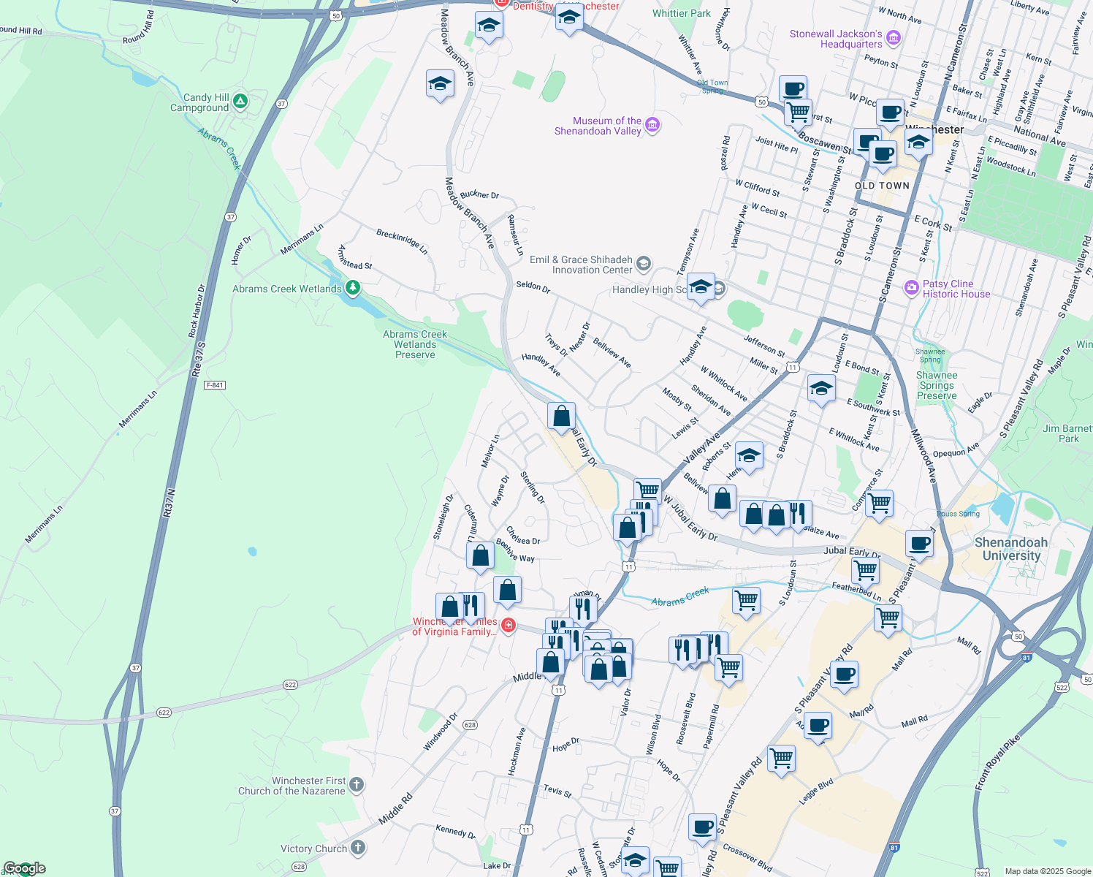Click the grocery cart marker near Boscawen St
Image resolution: width=1093 pixels, height=877 pixels.
[798, 113]
